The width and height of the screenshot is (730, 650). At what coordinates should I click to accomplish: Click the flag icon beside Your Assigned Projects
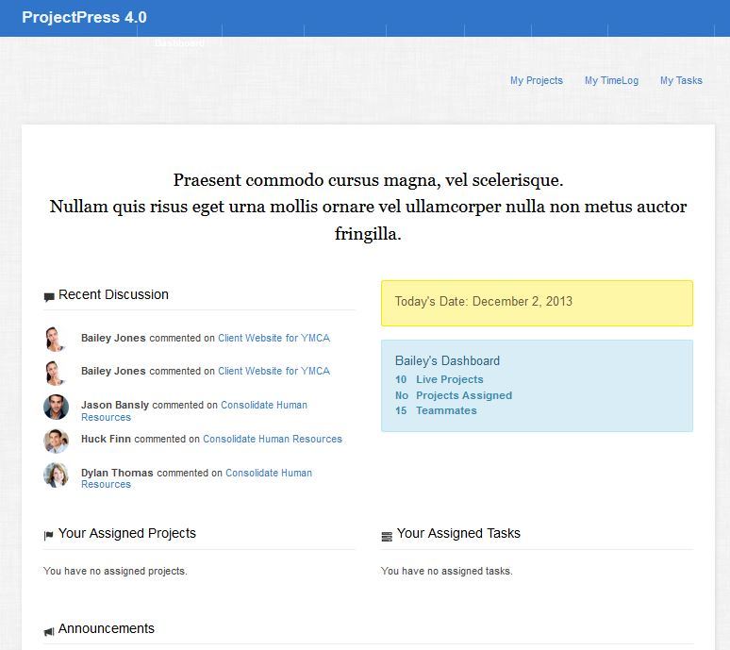[x=48, y=536]
